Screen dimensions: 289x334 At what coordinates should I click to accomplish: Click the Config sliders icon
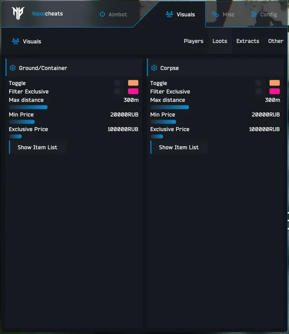(x=254, y=14)
